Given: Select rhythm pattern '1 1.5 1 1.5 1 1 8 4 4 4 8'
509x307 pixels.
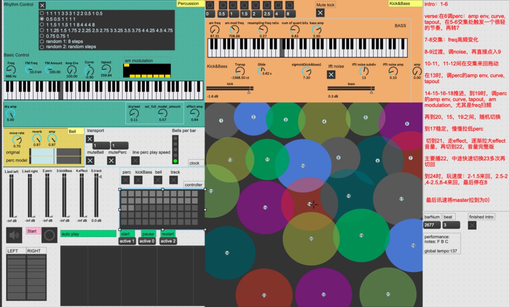Looking at the screenshot, I should click(x=42, y=24).
